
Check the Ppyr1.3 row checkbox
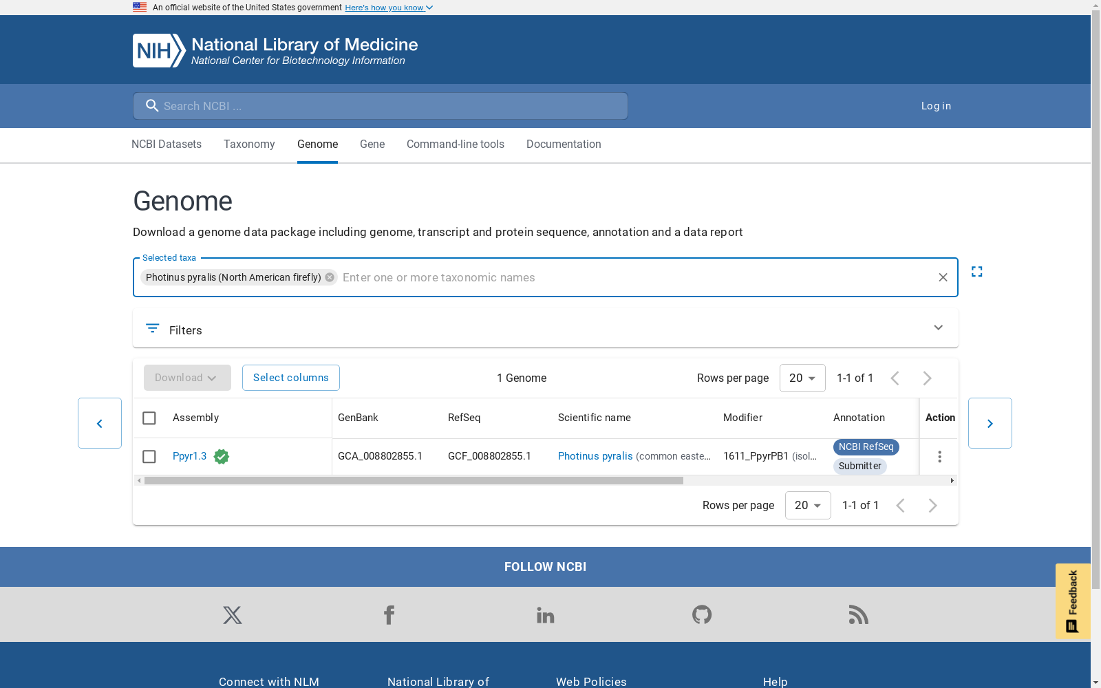click(149, 457)
